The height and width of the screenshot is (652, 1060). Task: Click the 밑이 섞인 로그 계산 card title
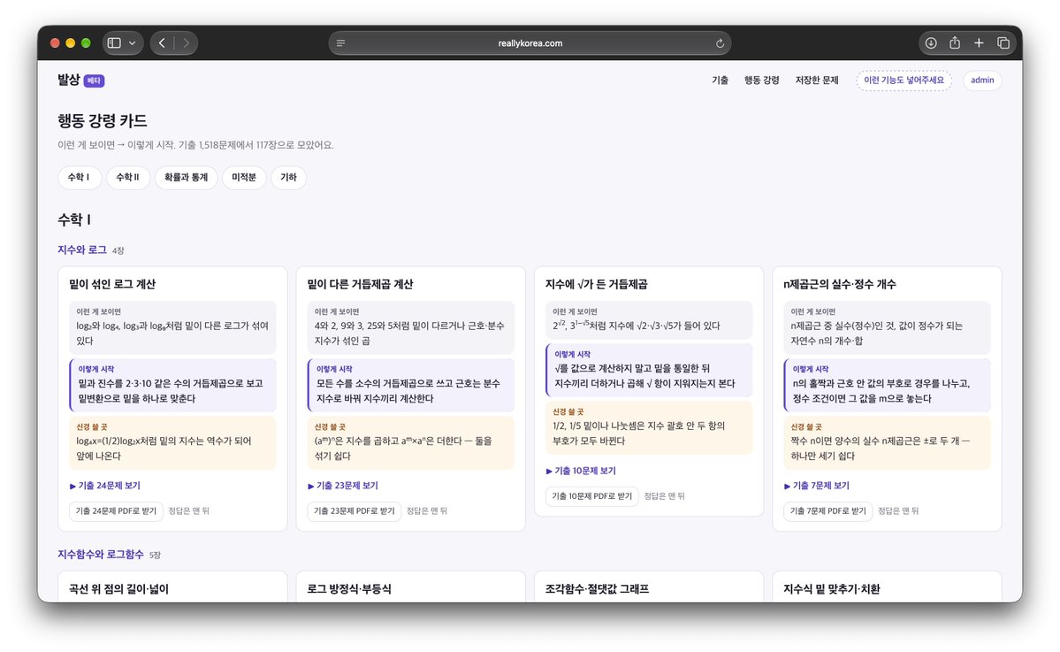[112, 284]
